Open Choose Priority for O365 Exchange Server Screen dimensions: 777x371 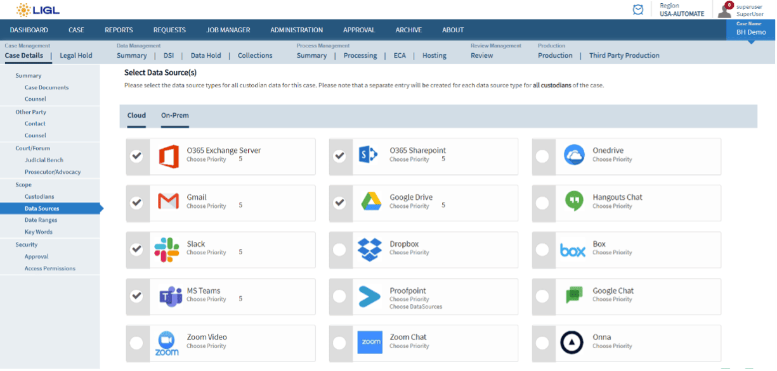[x=206, y=160]
